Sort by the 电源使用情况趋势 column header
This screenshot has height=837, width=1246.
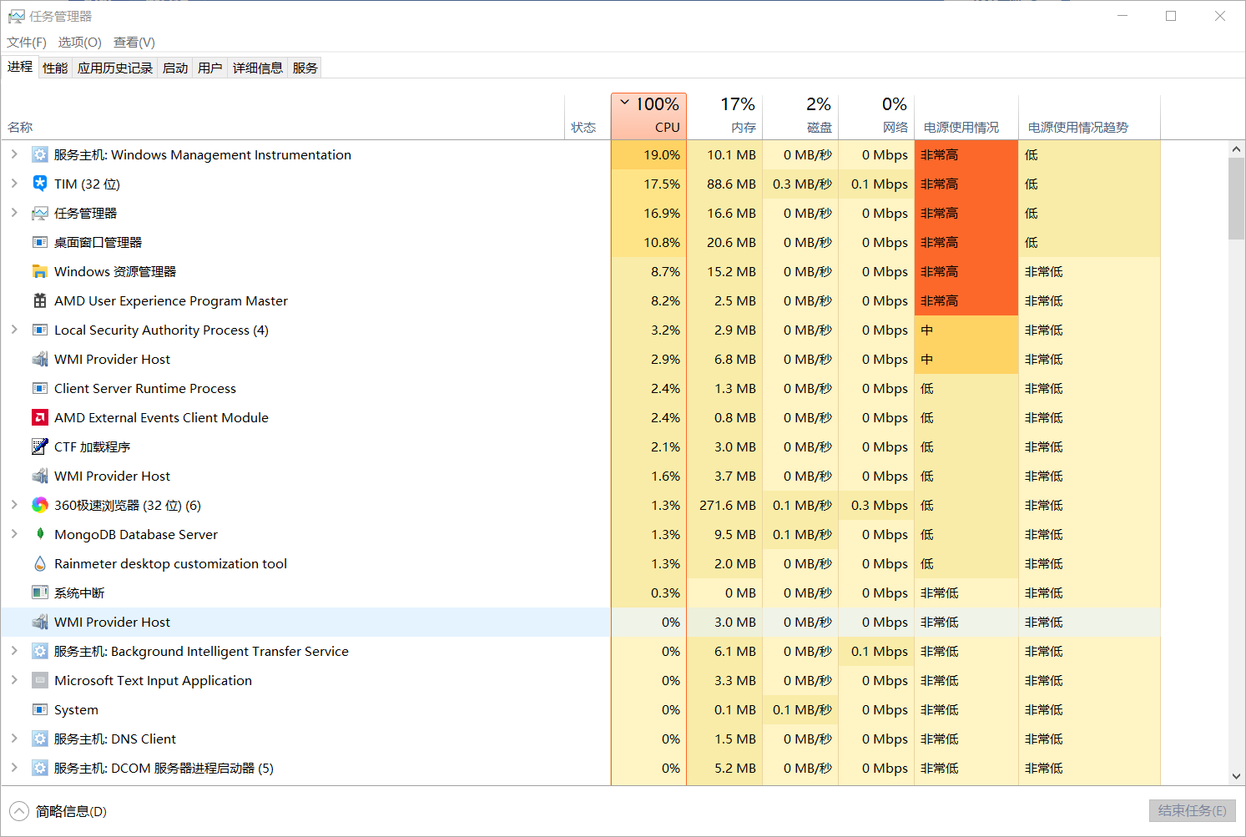click(1089, 116)
